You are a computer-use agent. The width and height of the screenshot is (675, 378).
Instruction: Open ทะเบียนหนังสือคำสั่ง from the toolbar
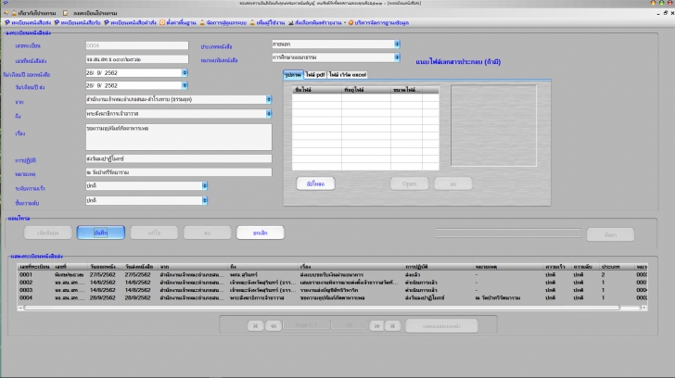(x=131, y=23)
